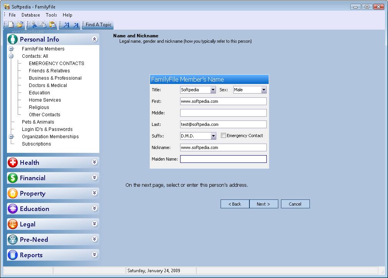The image size is (388, 278).
Task: Click the Open folder toolbar icon
Action: pyautogui.click(x=20, y=25)
